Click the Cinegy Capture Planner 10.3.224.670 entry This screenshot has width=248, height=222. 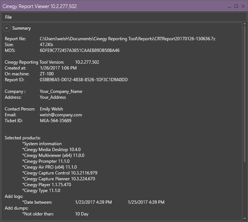click(59, 179)
